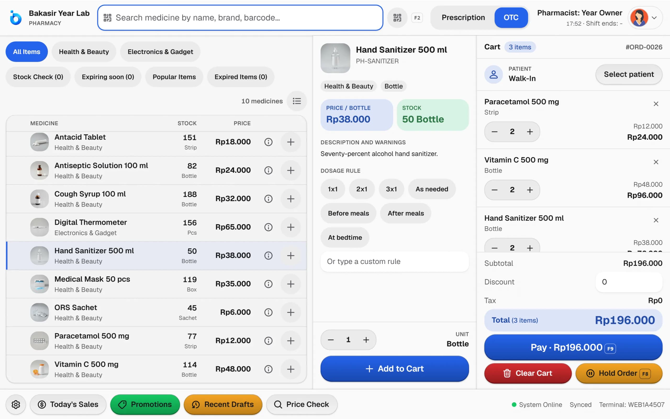
Task: Open Select patient button
Action: (628, 74)
